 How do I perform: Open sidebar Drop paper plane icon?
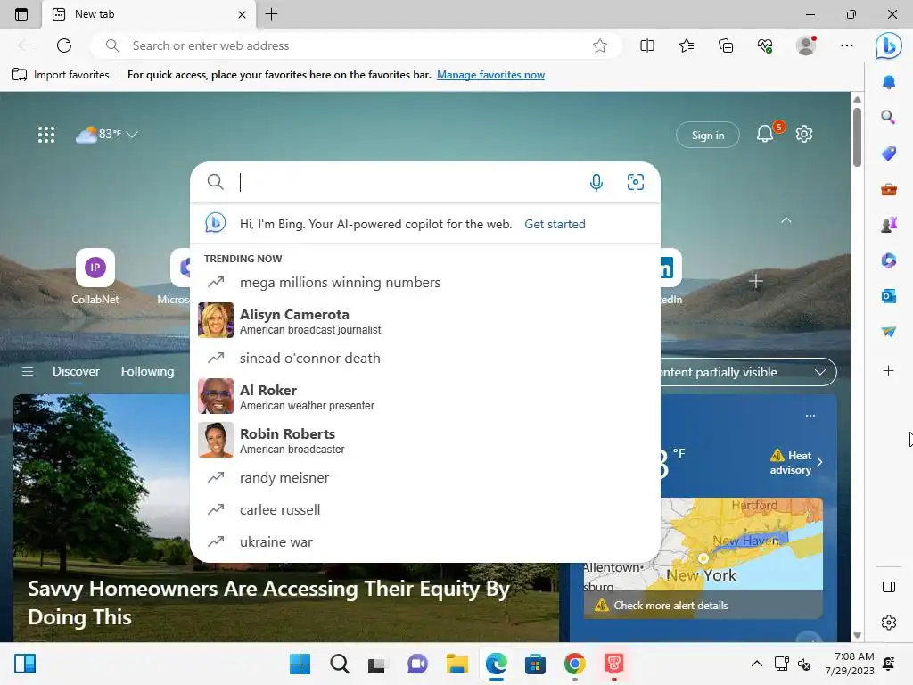pos(889,332)
